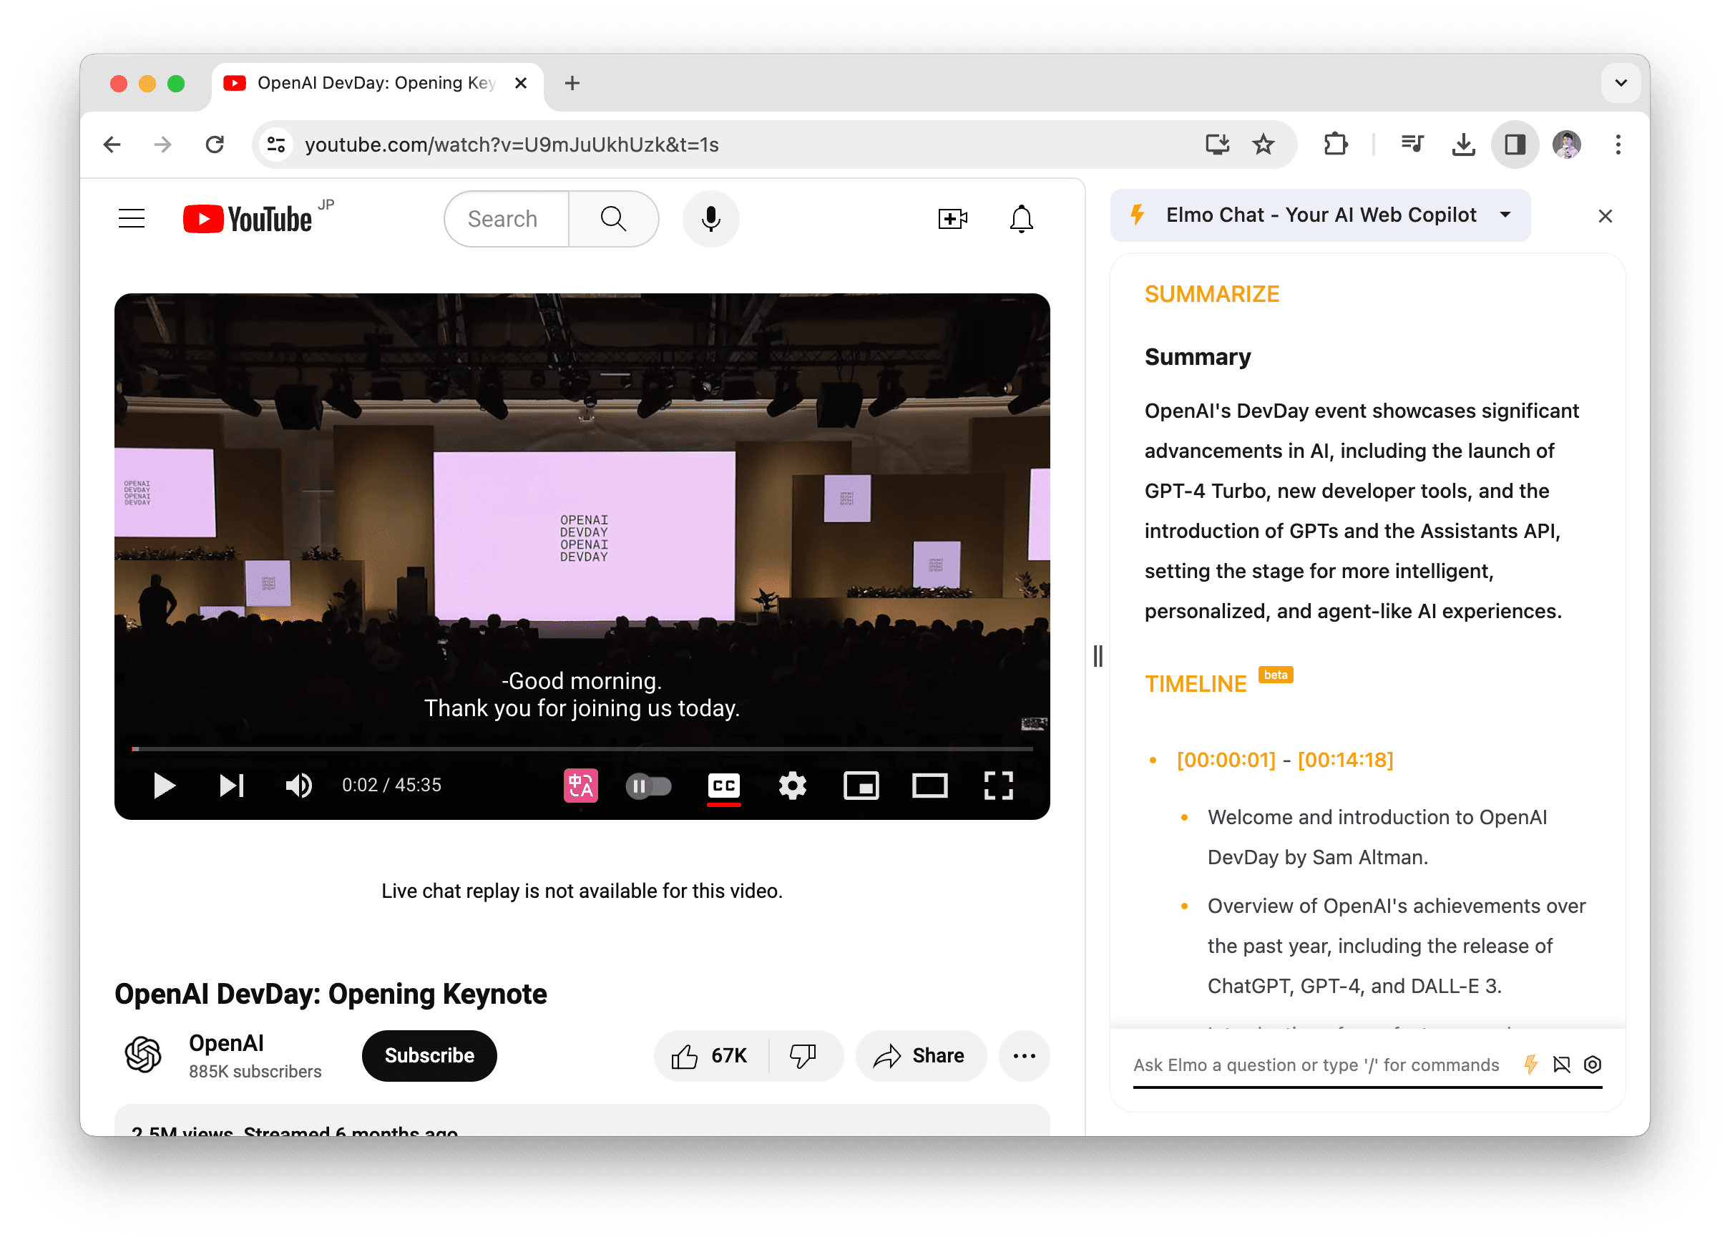
Task: Open the Elmo Chat panel selector dropdown
Action: 1319,215
